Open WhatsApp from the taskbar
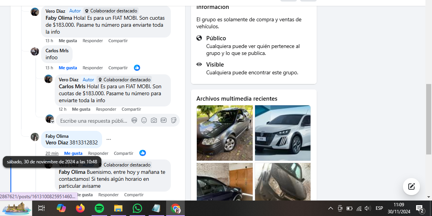Screen dimensions: 432x216 pos(137,208)
